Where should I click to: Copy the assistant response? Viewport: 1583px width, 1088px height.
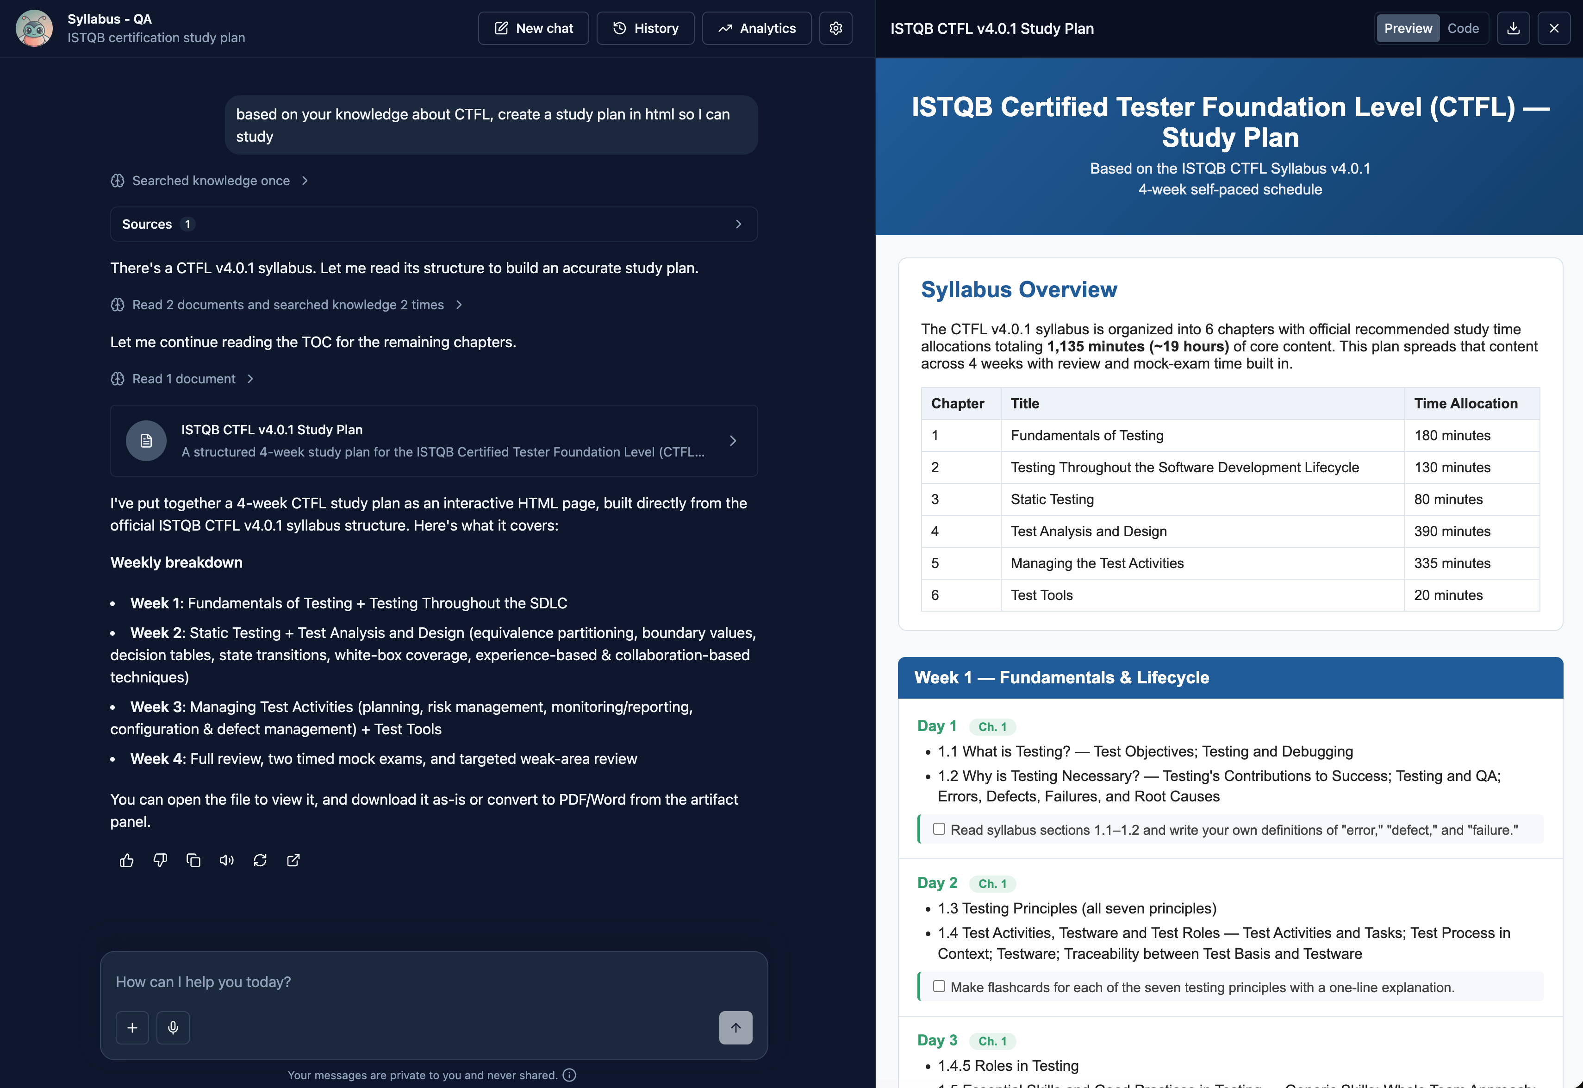pos(193,860)
